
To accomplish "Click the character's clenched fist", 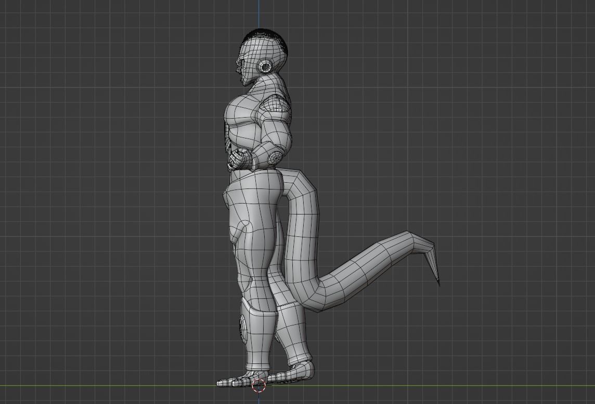I will (238, 159).
